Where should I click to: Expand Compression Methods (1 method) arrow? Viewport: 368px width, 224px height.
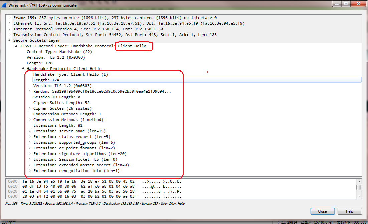(x=29, y=120)
